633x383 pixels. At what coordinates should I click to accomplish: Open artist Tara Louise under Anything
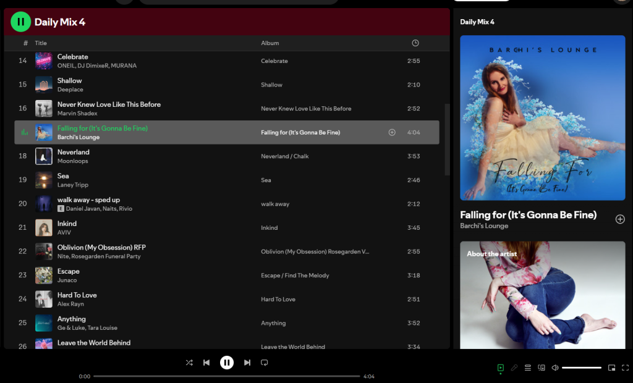pos(102,327)
